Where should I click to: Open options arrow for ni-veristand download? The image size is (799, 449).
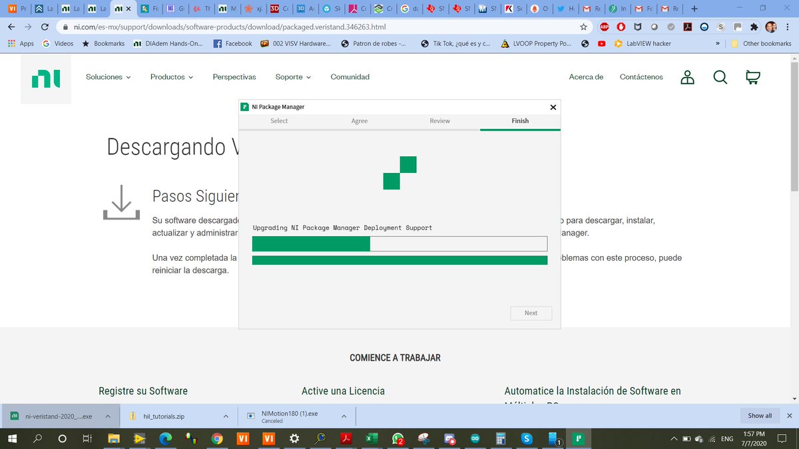[x=108, y=416]
